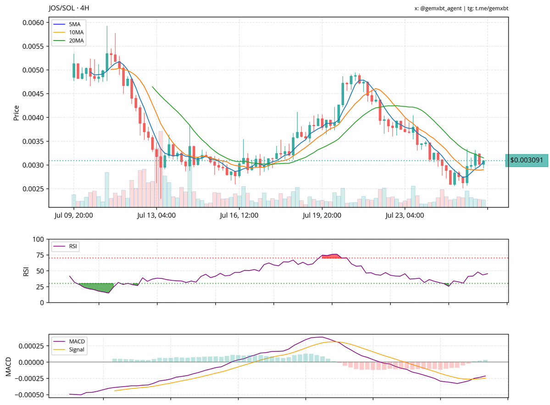The height and width of the screenshot is (405, 550).
Task: Select the 5MA legend entry
Action: point(68,24)
